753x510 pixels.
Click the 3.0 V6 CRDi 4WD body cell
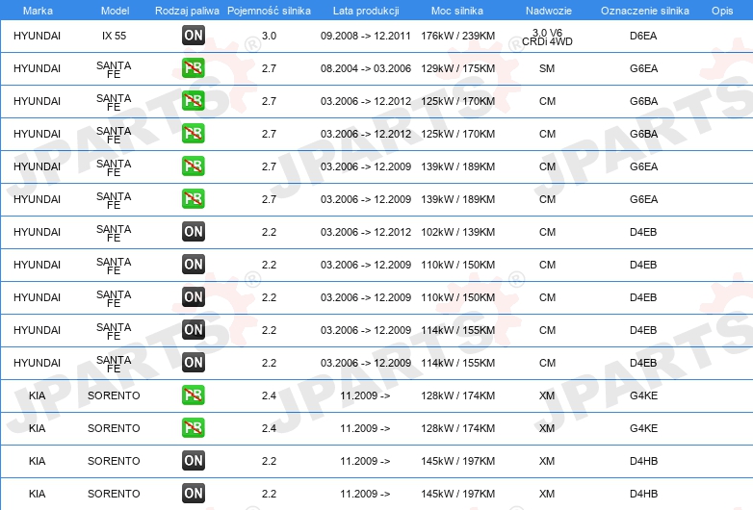(547, 37)
